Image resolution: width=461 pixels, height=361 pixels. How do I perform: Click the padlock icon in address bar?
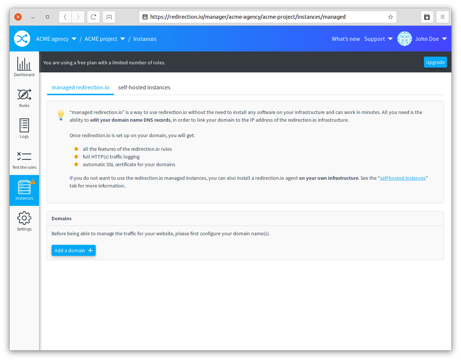145,17
